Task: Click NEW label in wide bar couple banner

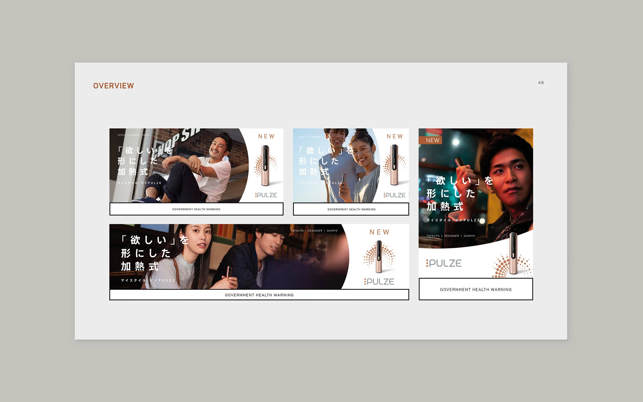Action: [x=379, y=232]
